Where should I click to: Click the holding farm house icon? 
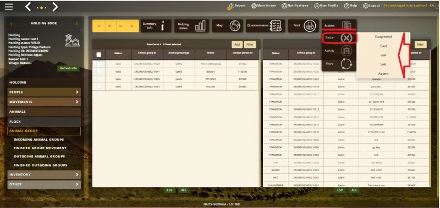pyautogui.click(x=72, y=40)
